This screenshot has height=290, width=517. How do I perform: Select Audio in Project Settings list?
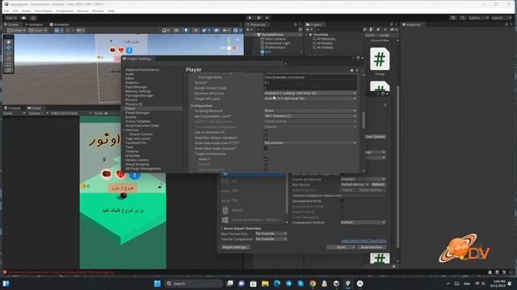click(130, 74)
